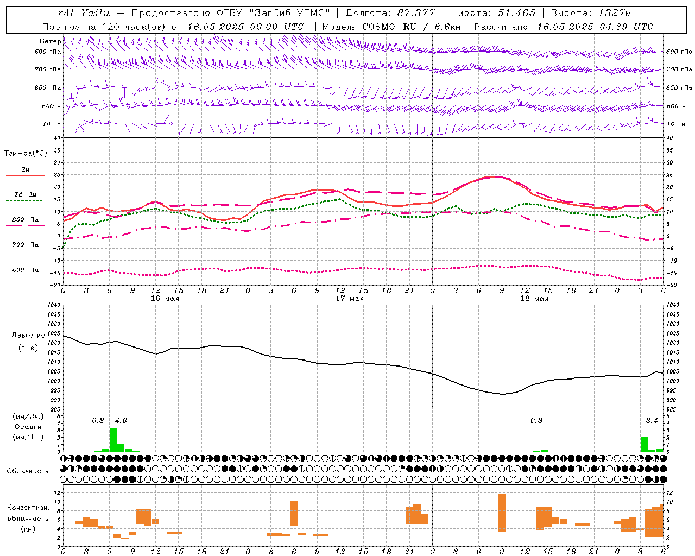
Task: Click "Прогноз на 120 часа(ов)" forecast text
Action: (104, 27)
